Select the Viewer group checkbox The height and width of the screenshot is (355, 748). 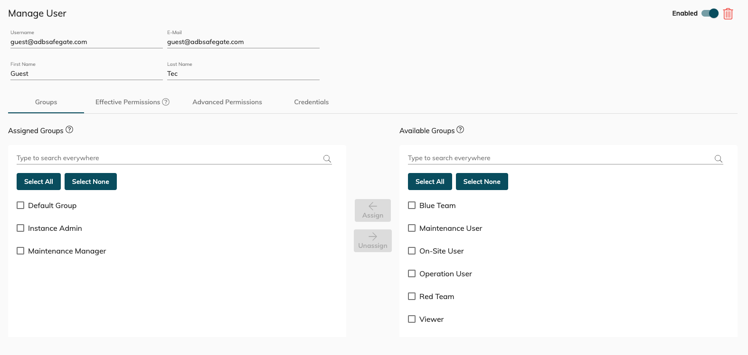[x=412, y=319]
